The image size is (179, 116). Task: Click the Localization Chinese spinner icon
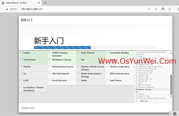coord(21,87)
